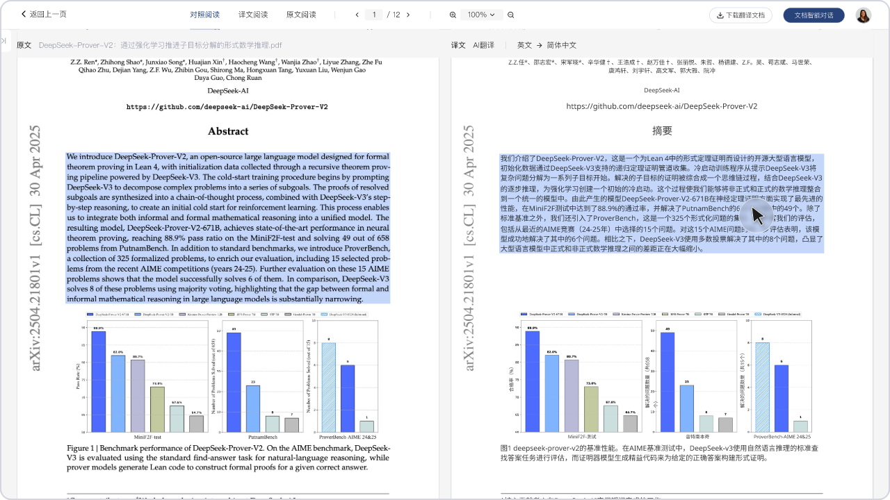Screen dimensions: 890x500
Task: Click the PDF file name in original header
Action: 161,45
